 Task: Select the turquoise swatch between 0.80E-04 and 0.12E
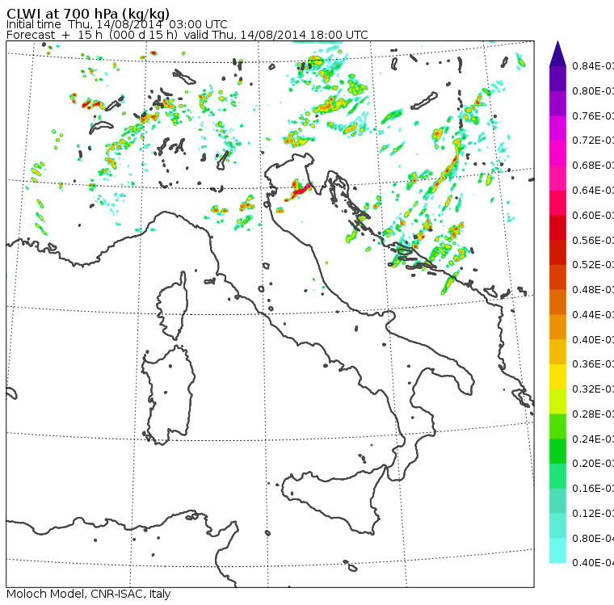(x=557, y=526)
